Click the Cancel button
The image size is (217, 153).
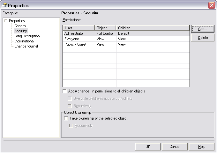tap(175, 147)
